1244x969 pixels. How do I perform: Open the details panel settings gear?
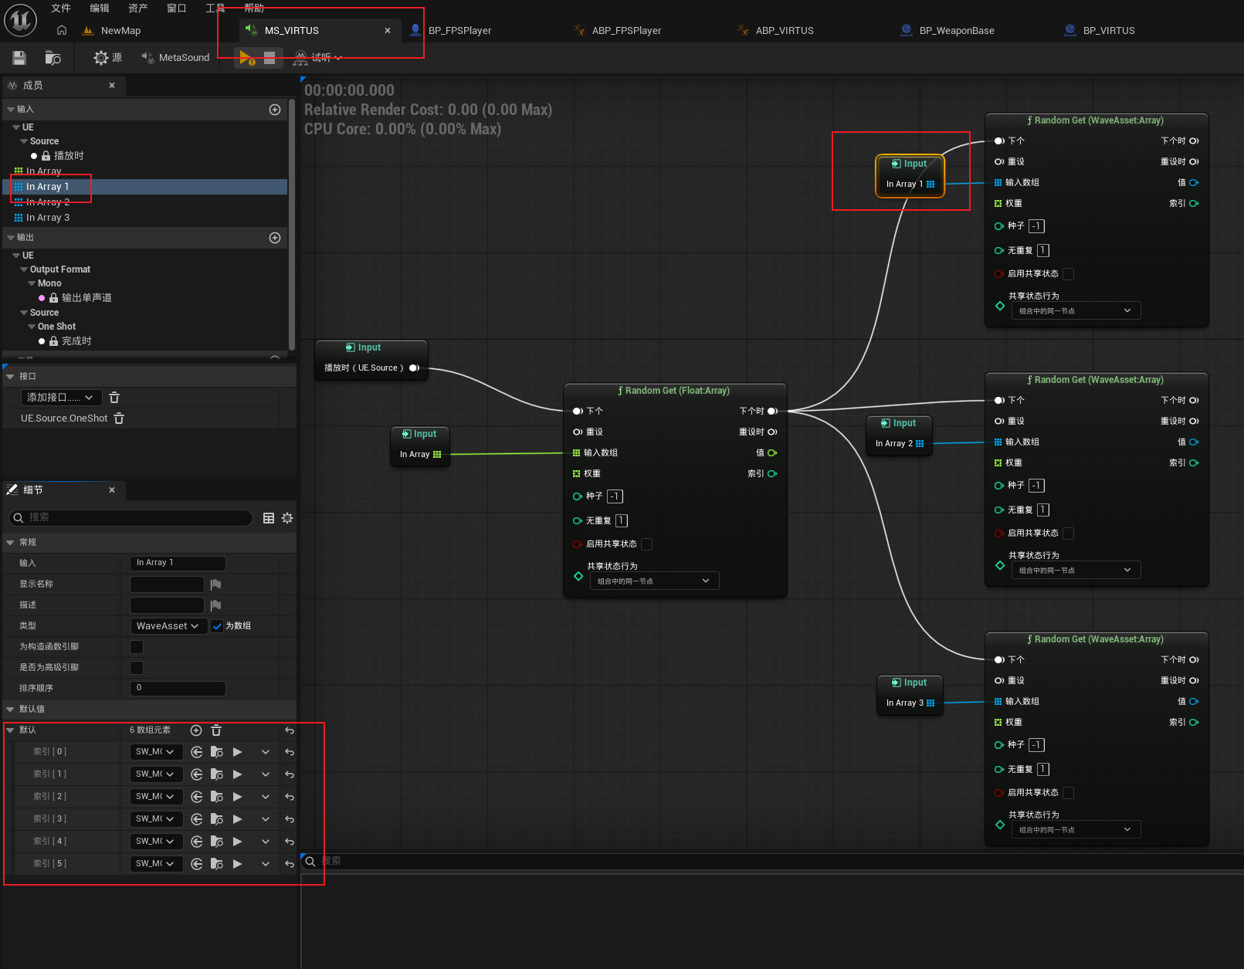pos(287,518)
